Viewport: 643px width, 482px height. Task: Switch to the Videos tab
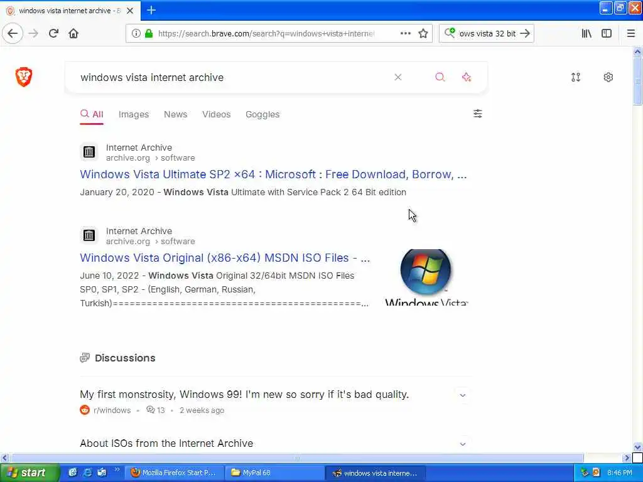click(217, 114)
